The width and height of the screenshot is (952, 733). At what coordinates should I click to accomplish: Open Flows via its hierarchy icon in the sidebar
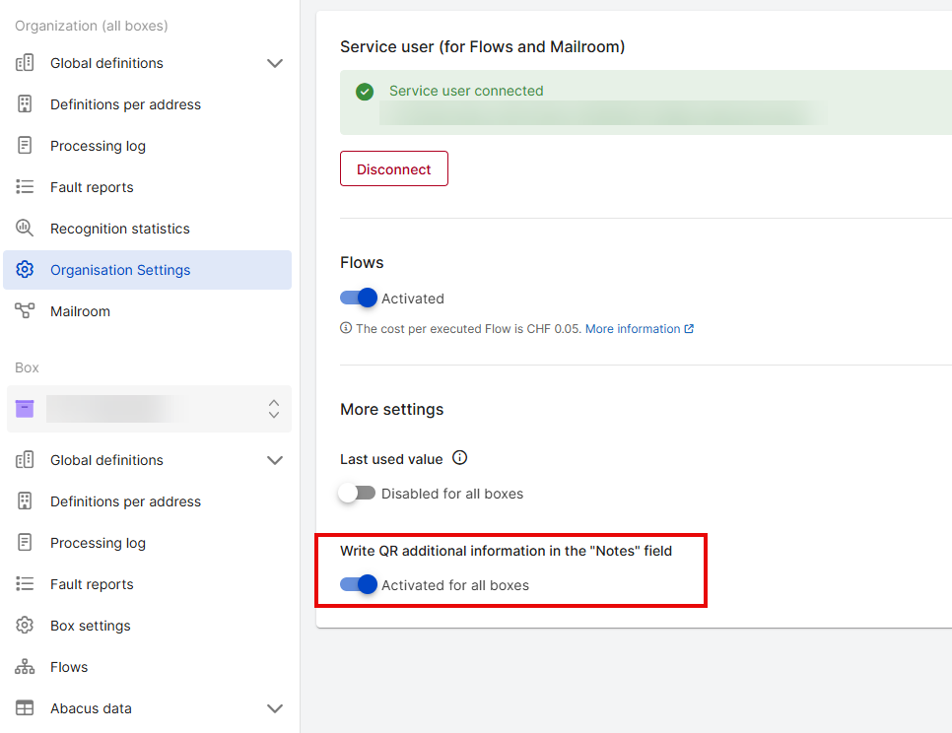tap(25, 666)
